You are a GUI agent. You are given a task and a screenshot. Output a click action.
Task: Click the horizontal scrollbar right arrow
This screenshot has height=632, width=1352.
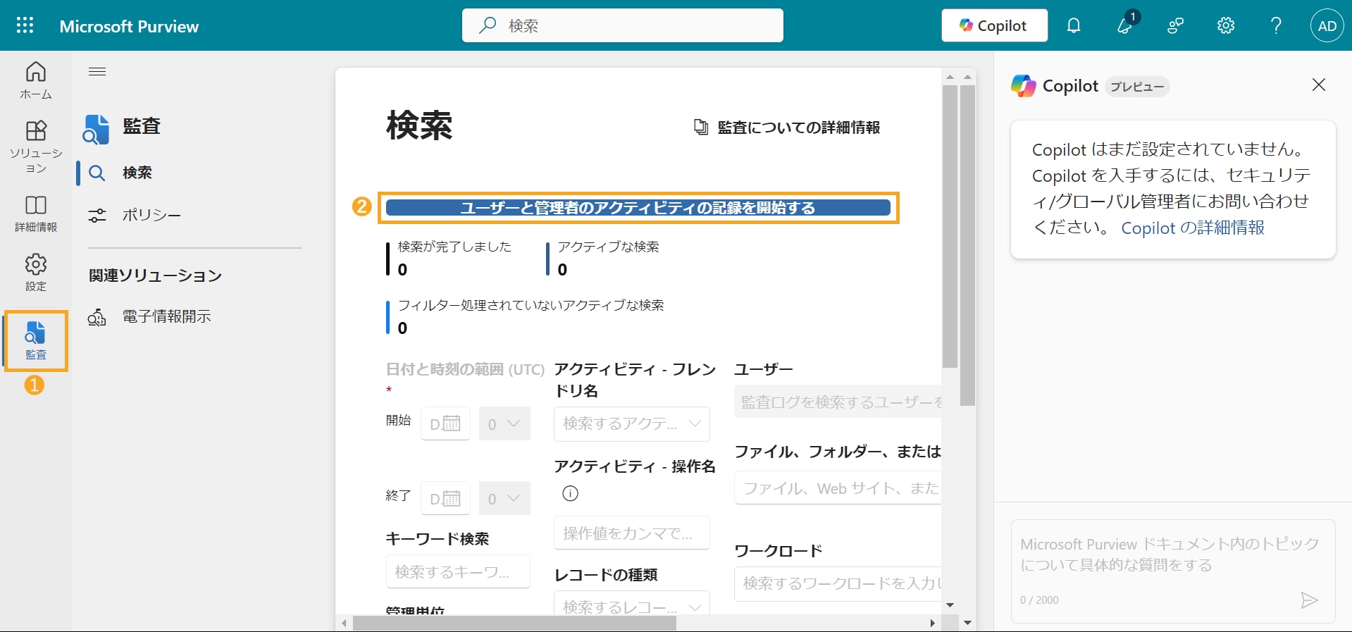933,624
